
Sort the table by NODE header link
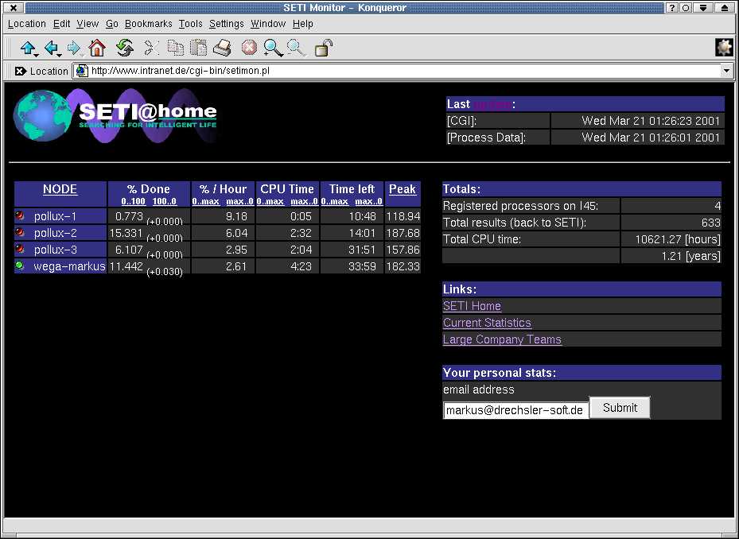tap(60, 189)
